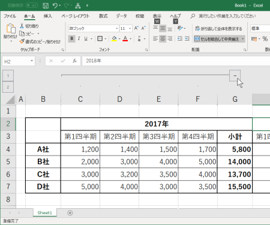Click outline level 1 button
This screenshot has width=270, height=225.
tap(8, 75)
